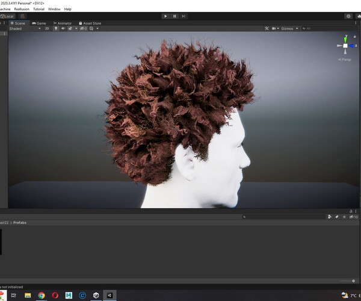
Task: Open the Asset Store tab
Action: pyautogui.click(x=90, y=23)
